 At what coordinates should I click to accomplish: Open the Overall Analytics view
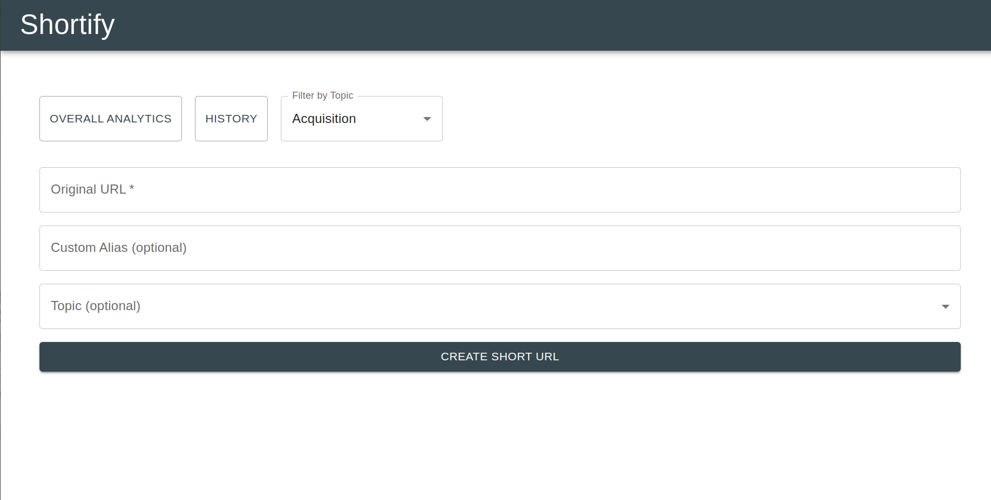tap(110, 119)
